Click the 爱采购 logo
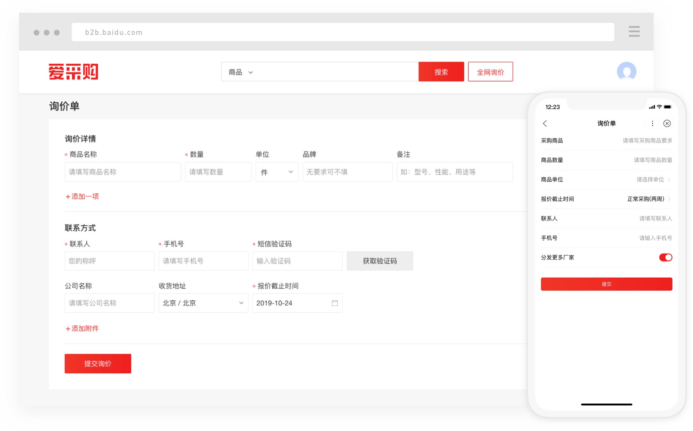Screen dimensions: 693x431 [x=73, y=72]
